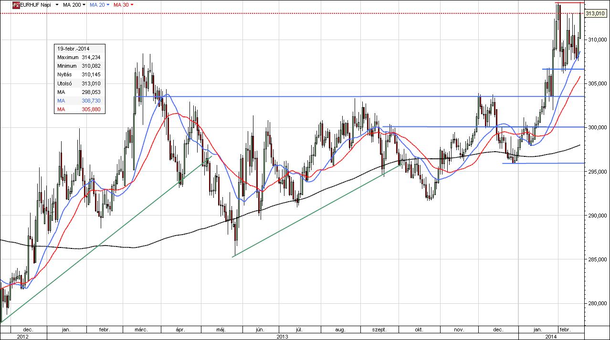Select the short red line at chart top
This screenshot has width=610, height=340.
pyautogui.click(x=569, y=3)
